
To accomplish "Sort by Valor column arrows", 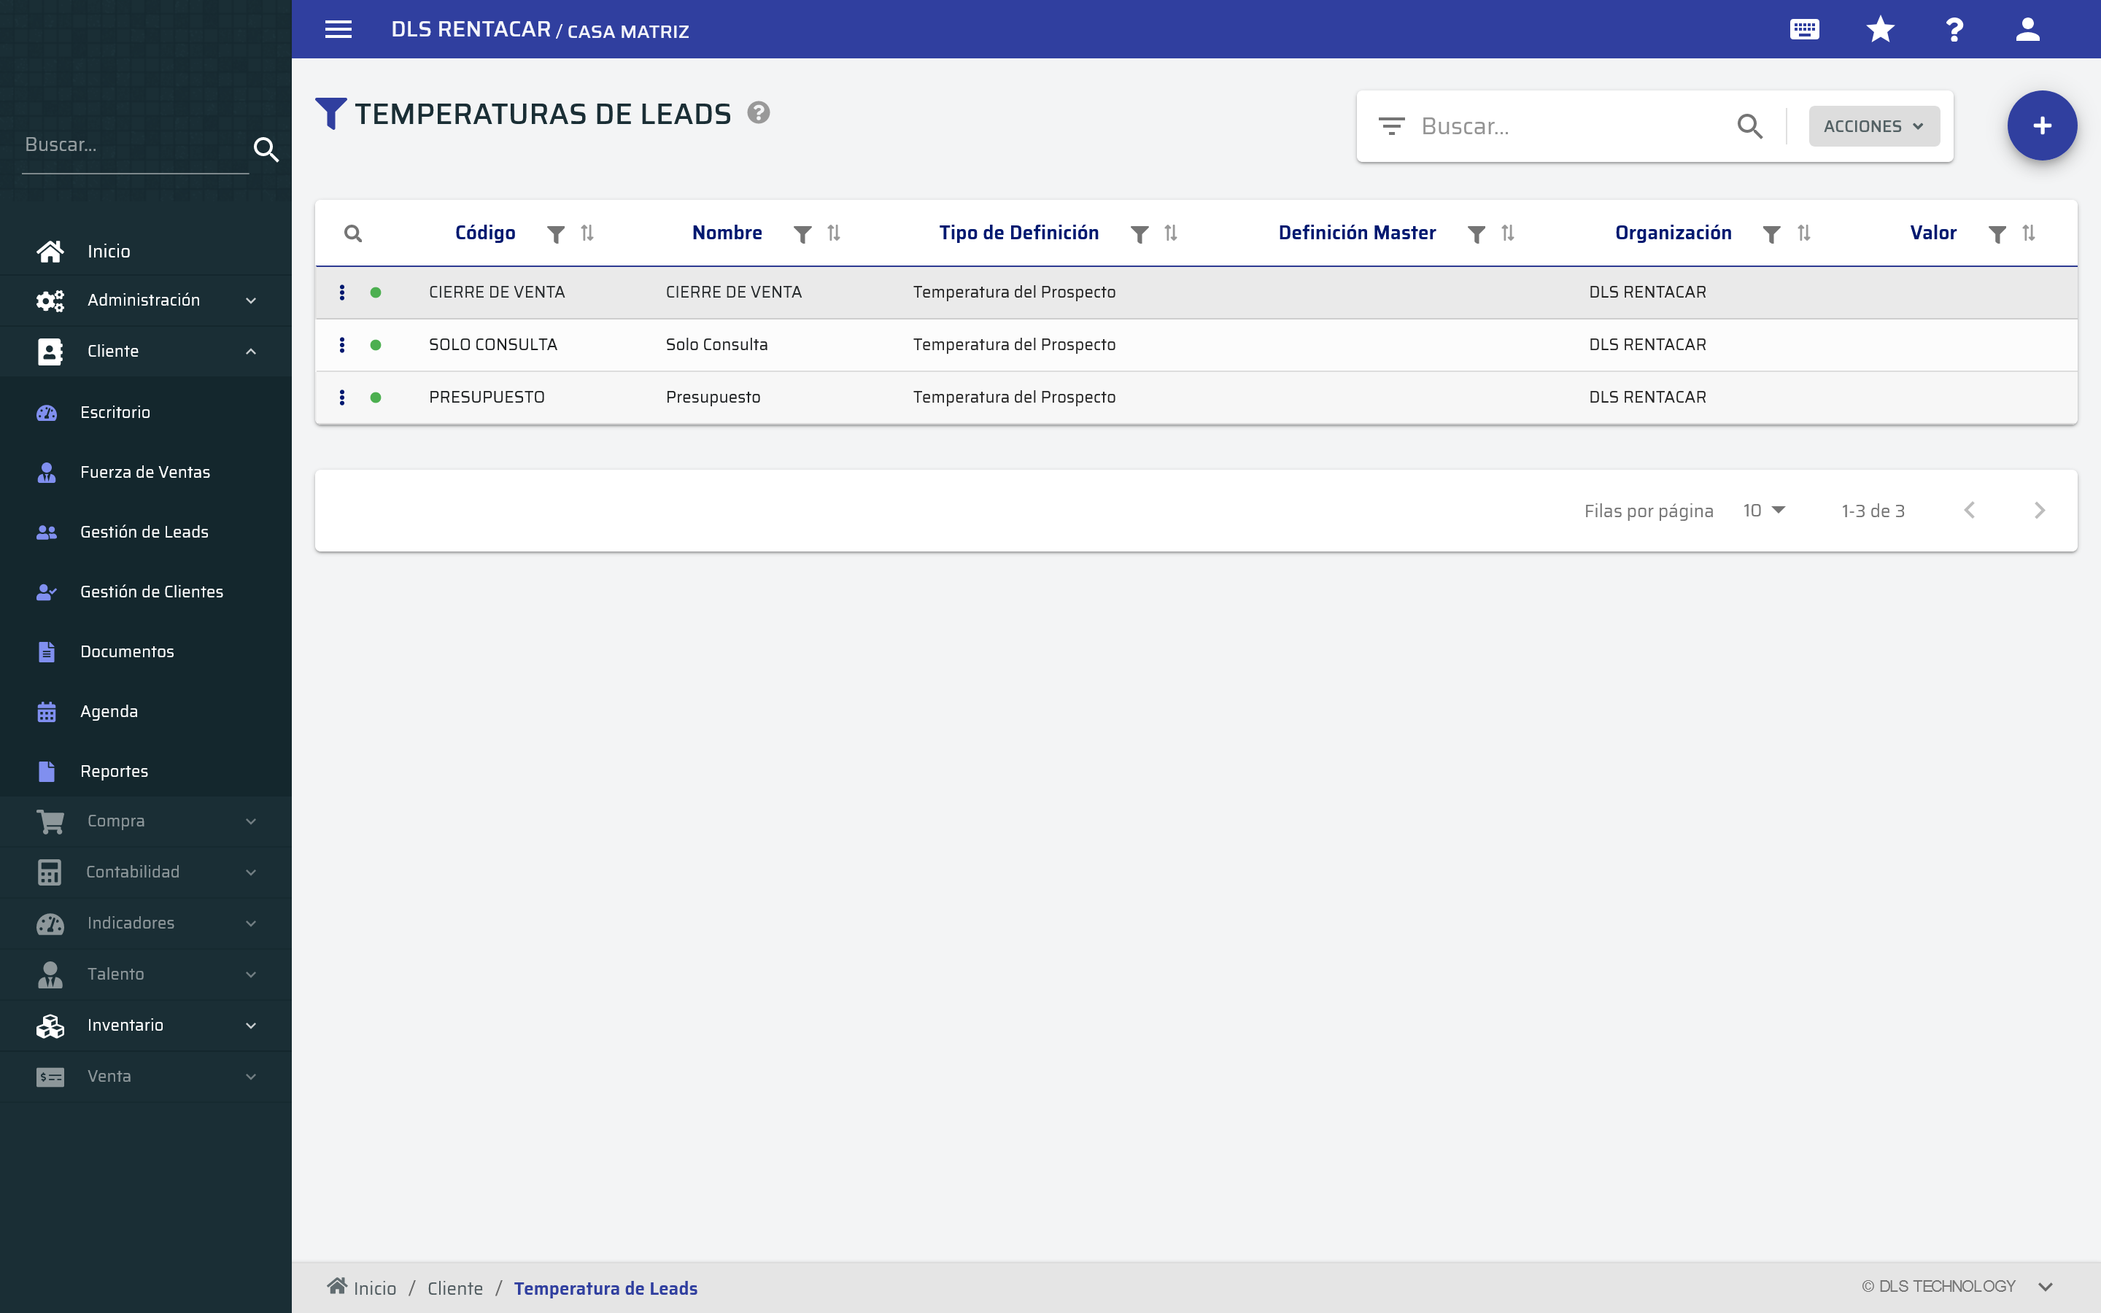I will tap(2028, 233).
